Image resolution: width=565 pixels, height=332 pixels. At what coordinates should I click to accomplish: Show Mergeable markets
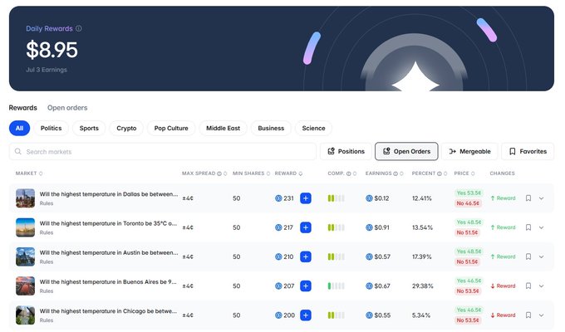coord(469,151)
